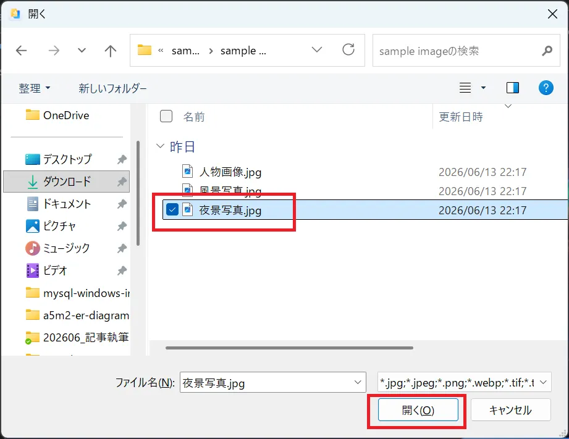Select the file 人物画像.jpg
Viewport: 569px width, 439px height.
[230, 172]
